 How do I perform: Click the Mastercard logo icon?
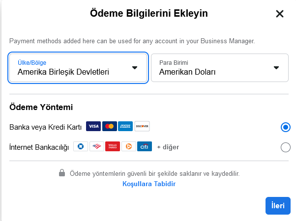point(110,126)
